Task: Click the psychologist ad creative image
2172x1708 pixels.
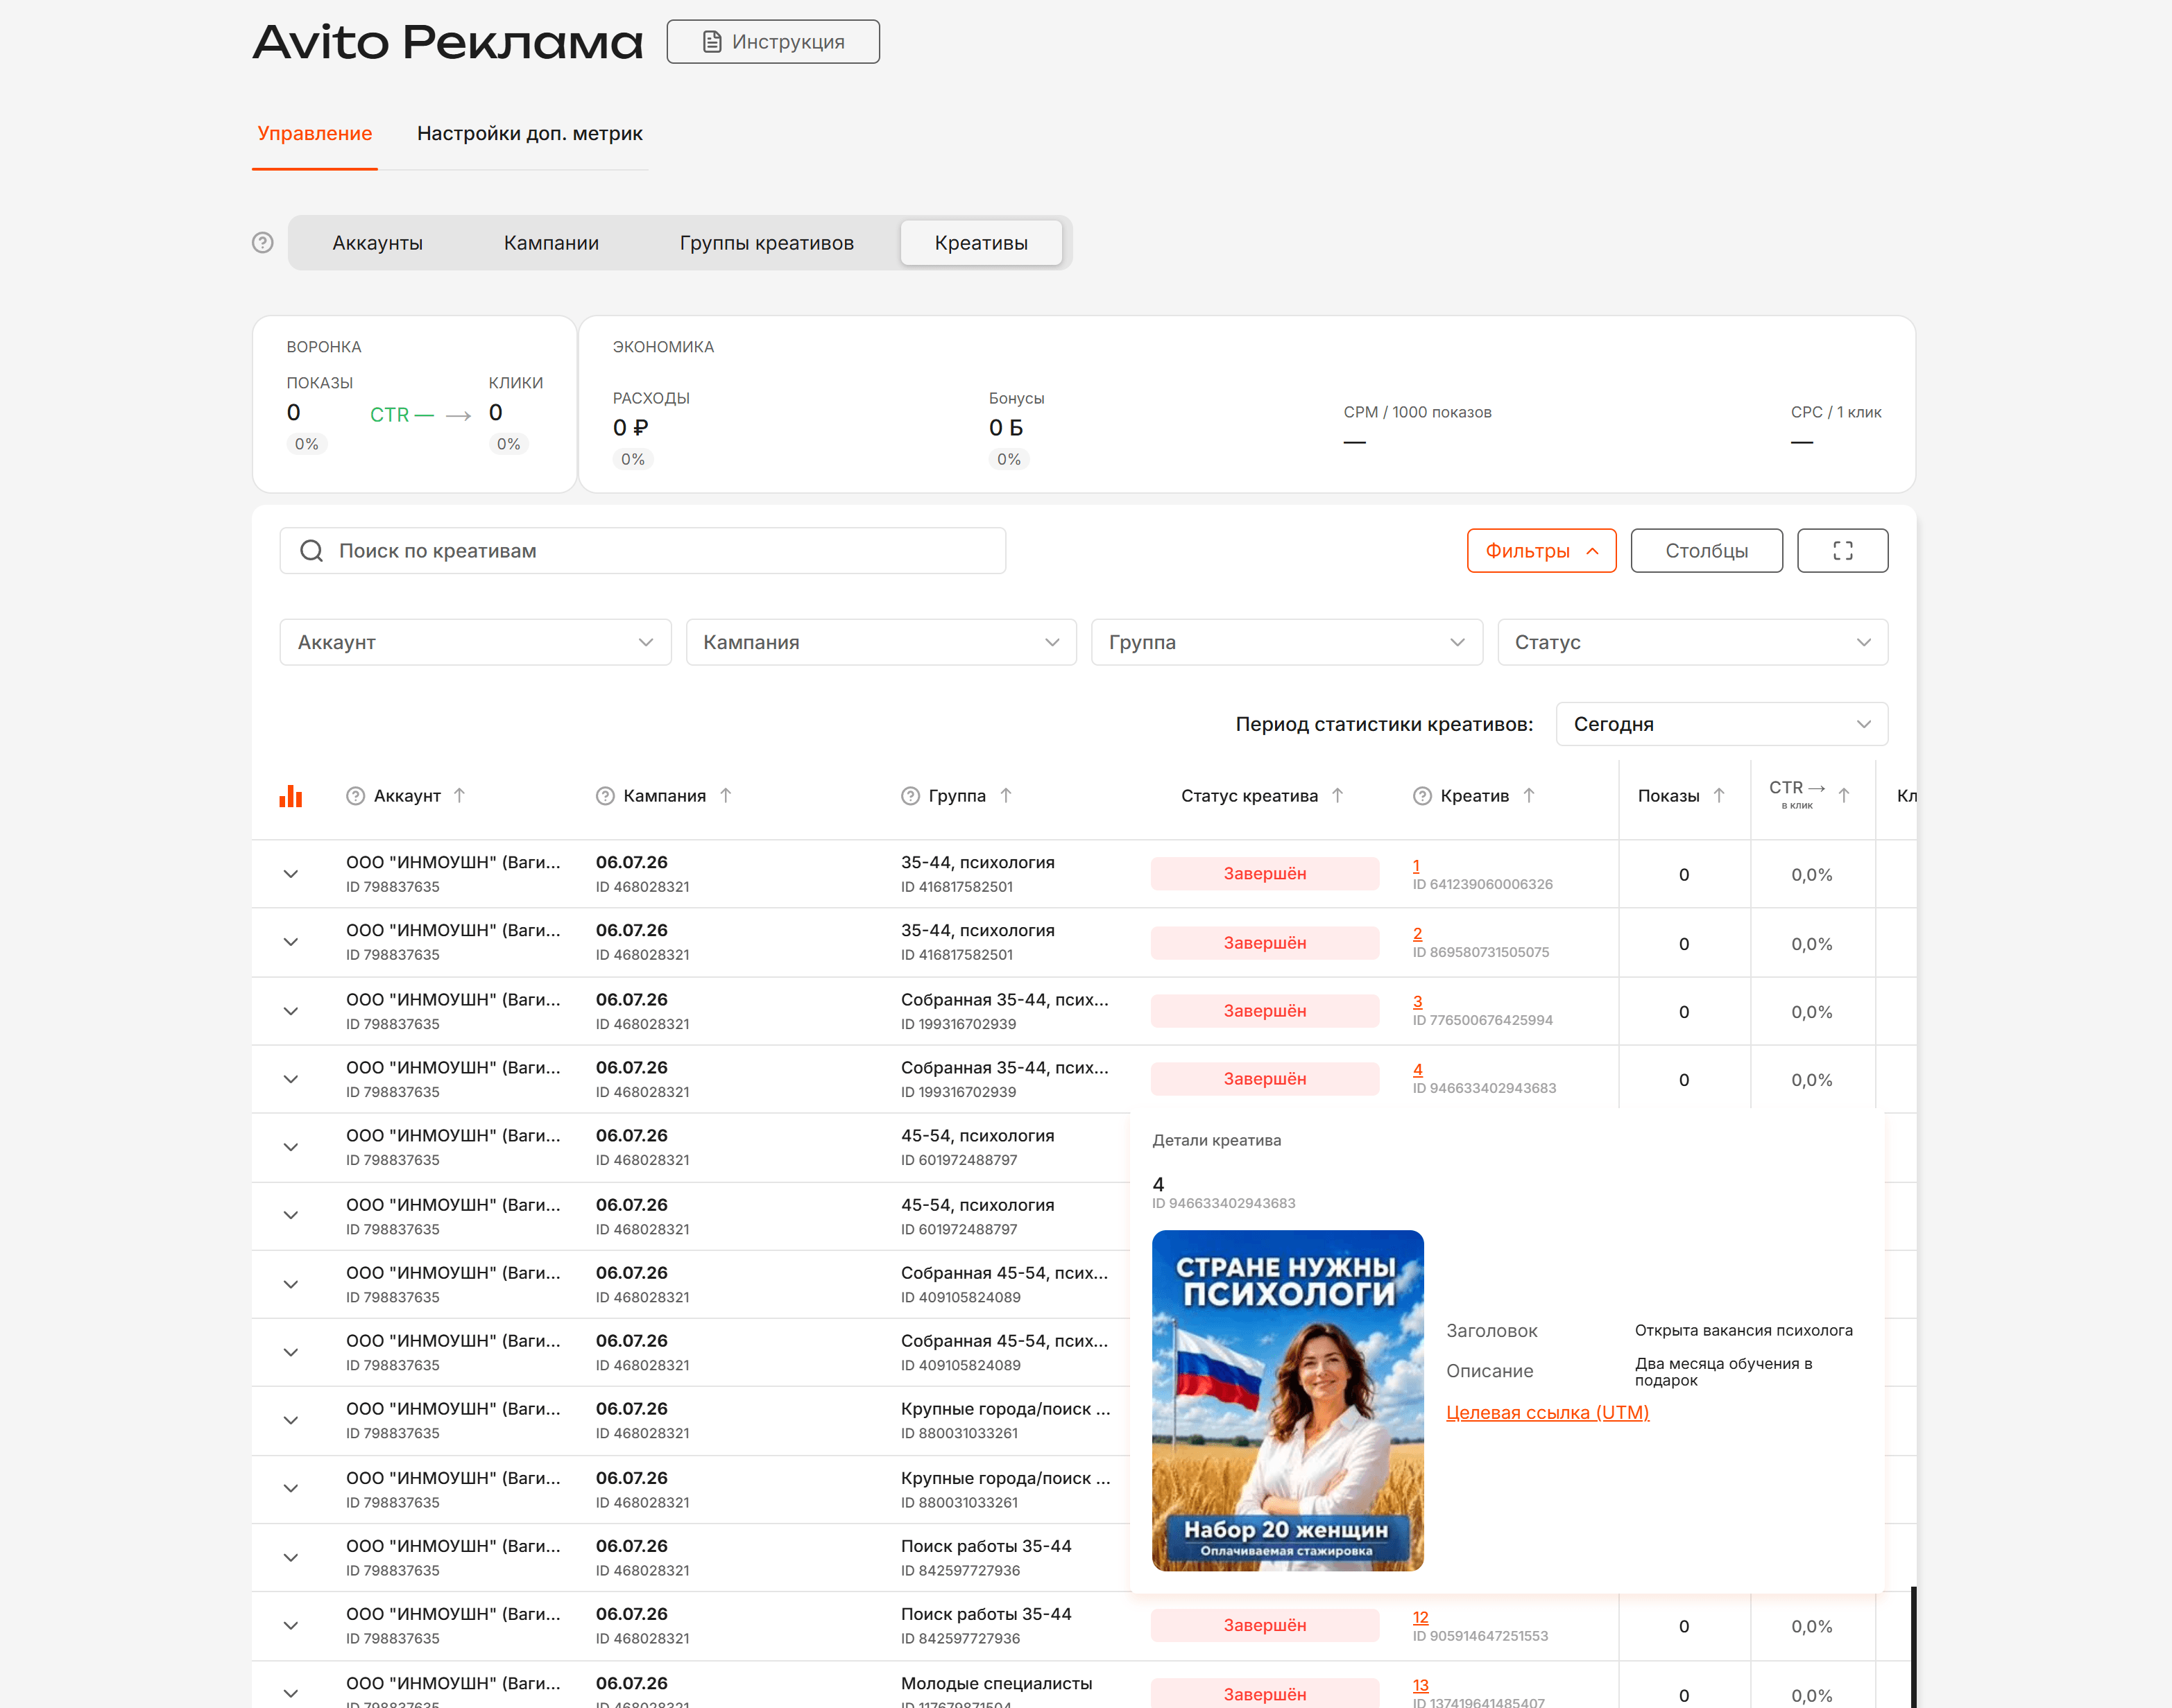Action: click(x=1288, y=1401)
